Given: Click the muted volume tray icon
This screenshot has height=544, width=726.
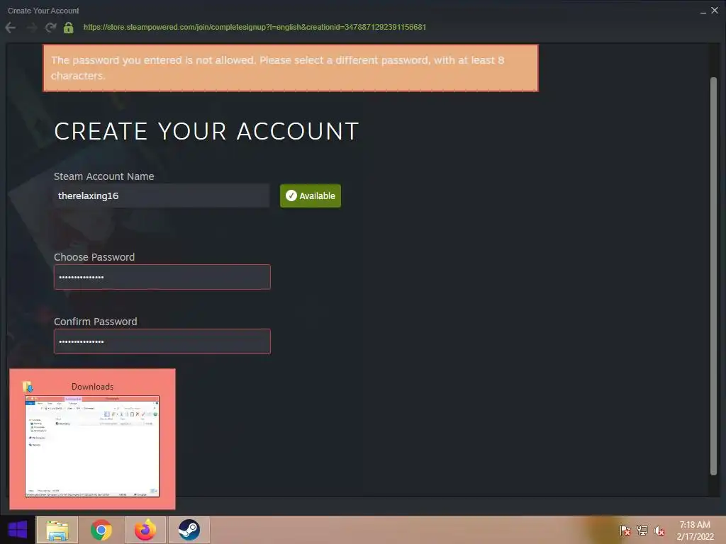Looking at the screenshot, I should pyautogui.click(x=659, y=531).
